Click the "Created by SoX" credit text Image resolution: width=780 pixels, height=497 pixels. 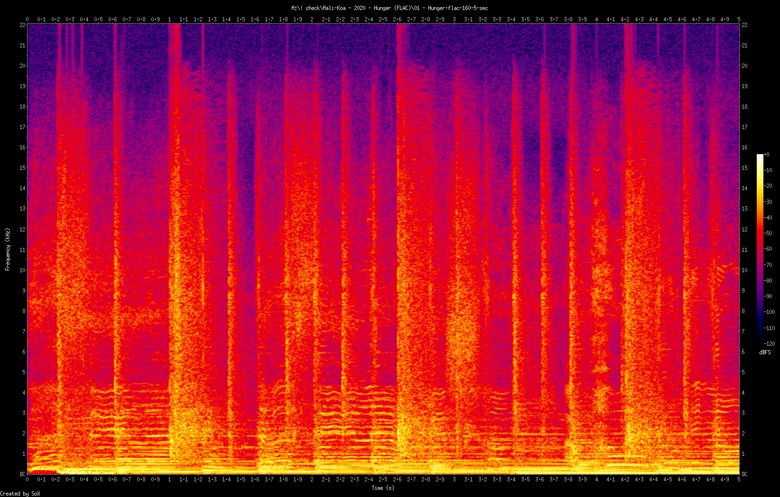click(20, 494)
